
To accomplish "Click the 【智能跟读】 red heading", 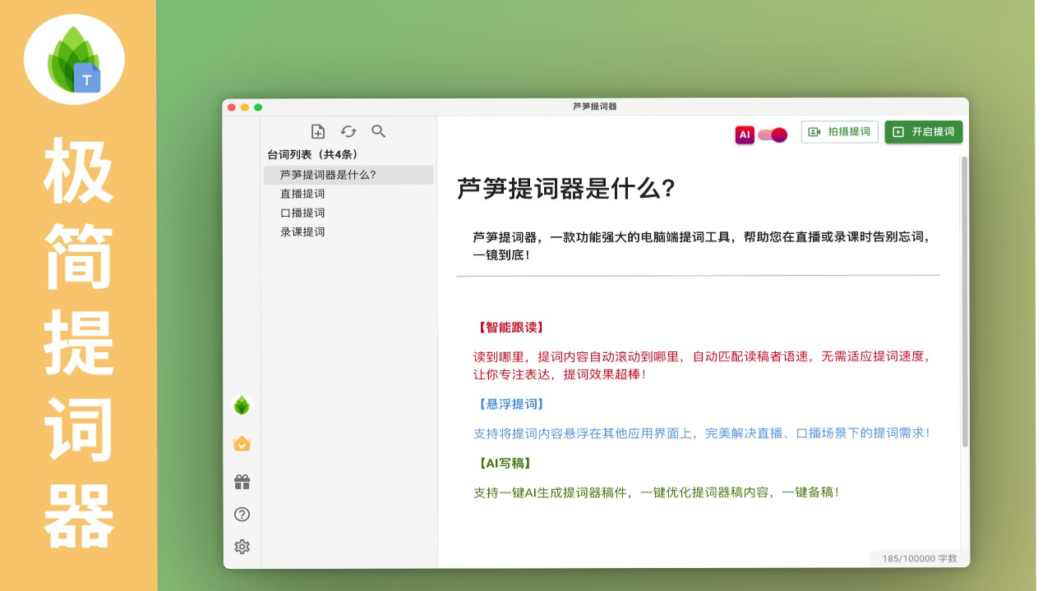I will click(x=510, y=327).
